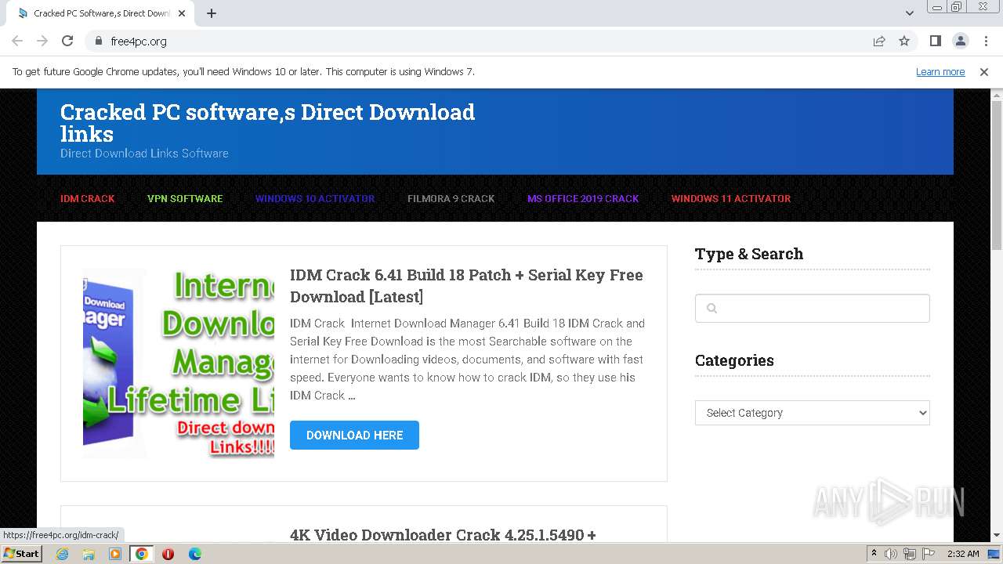Click inside the Type & Search box
The image size is (1003, 564).
coord(813,309)
